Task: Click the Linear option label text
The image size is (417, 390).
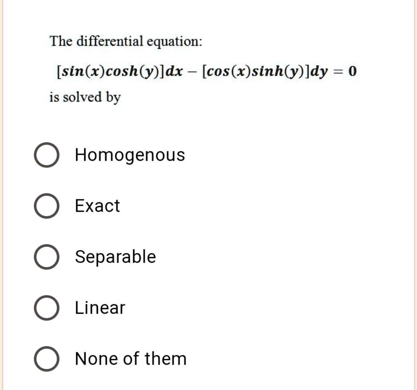Action: pyautogui.click(x=99, y=308)
